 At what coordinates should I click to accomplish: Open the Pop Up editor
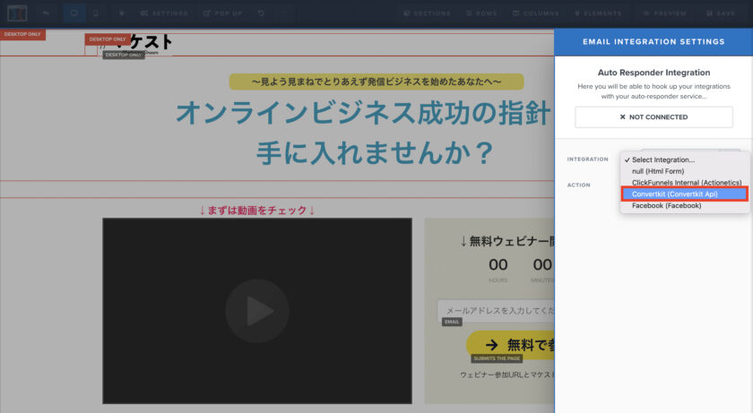[223, 13]
